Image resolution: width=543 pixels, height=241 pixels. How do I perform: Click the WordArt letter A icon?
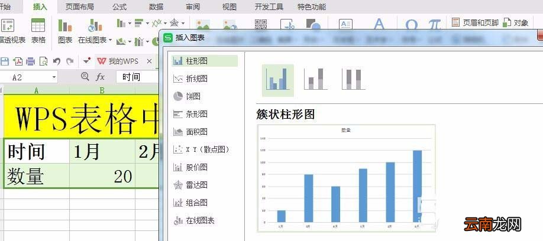pyautogui.click(x=379, y=24)
